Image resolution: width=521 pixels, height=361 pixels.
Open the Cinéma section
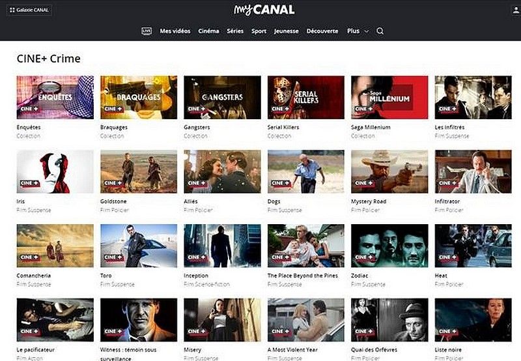point(208,31)
